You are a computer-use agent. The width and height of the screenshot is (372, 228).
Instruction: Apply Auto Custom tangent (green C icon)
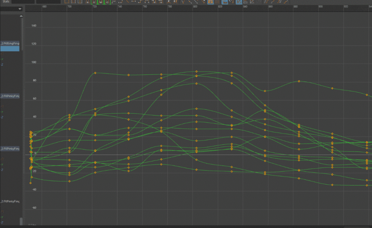pos(108,2)
